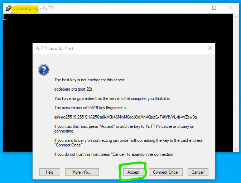Accept the host key into cache

click(x=133, y=172)
